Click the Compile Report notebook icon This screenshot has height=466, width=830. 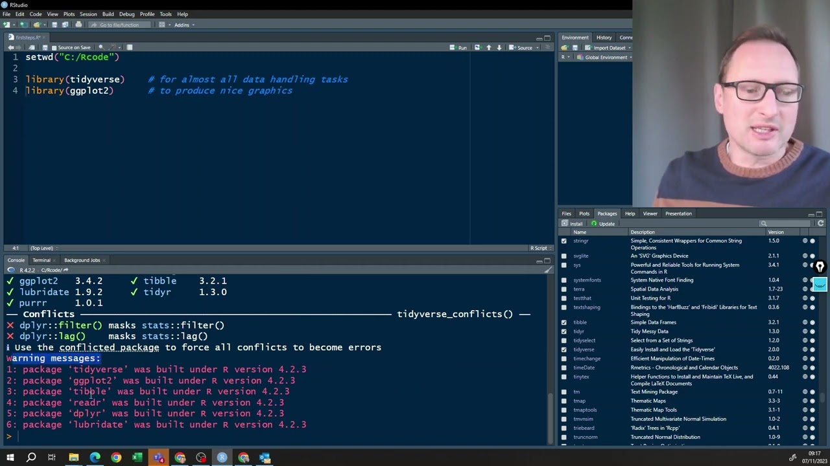coord(129,47)
